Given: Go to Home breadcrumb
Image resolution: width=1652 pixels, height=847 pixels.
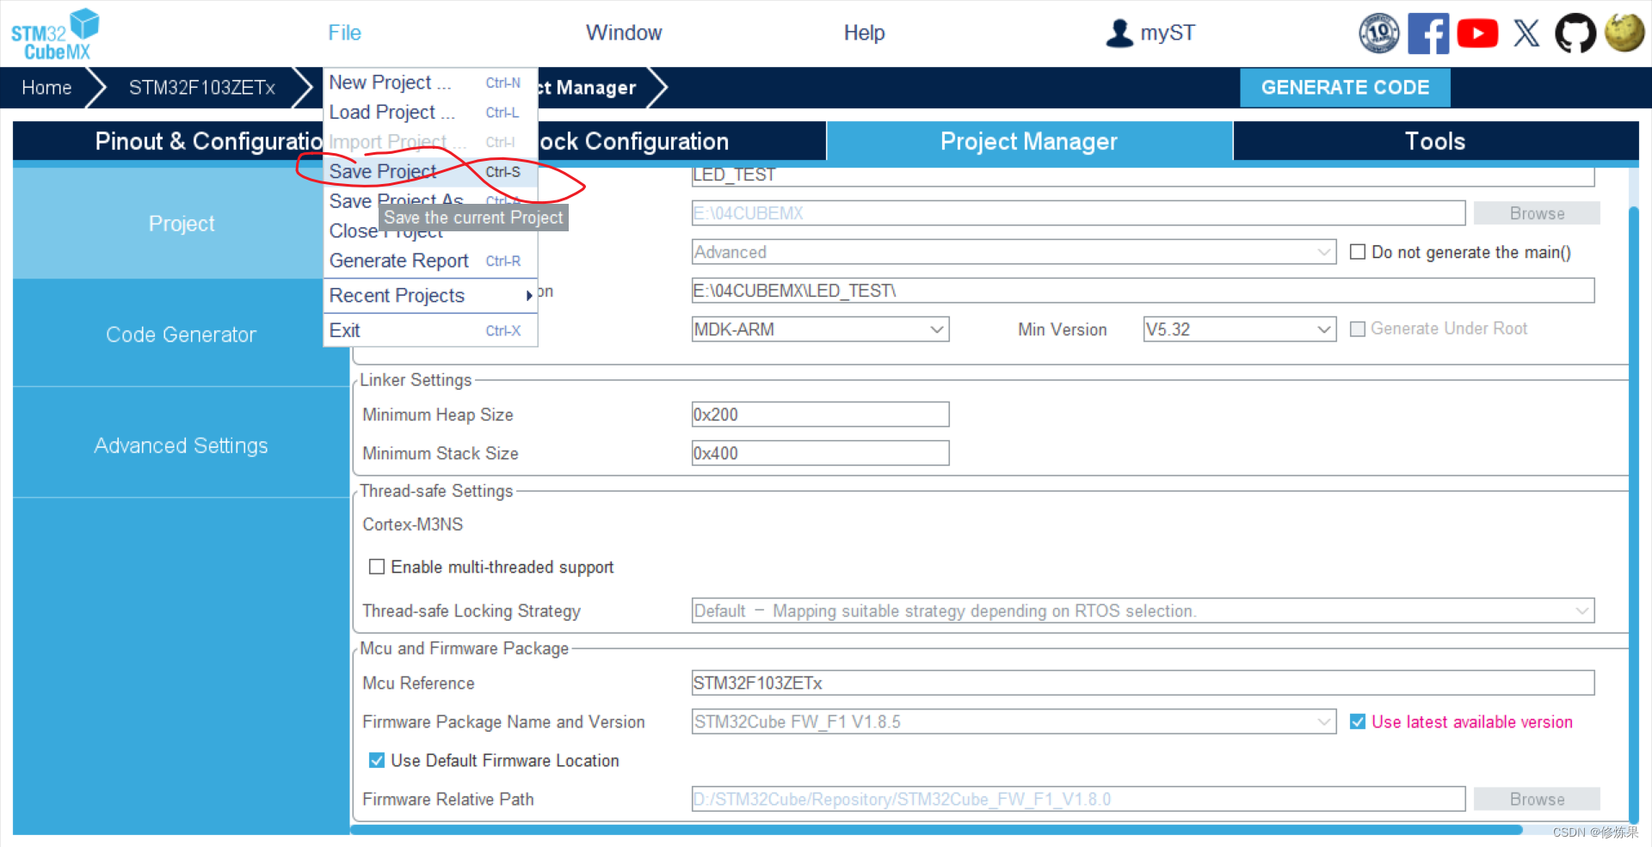Looking at the screenshot, I should pyautogui.click(x=46, y=88).
